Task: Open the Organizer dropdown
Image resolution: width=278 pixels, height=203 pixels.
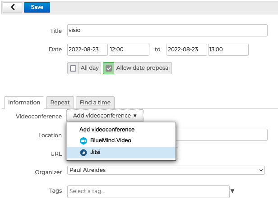Action: (x=166, y=170)
